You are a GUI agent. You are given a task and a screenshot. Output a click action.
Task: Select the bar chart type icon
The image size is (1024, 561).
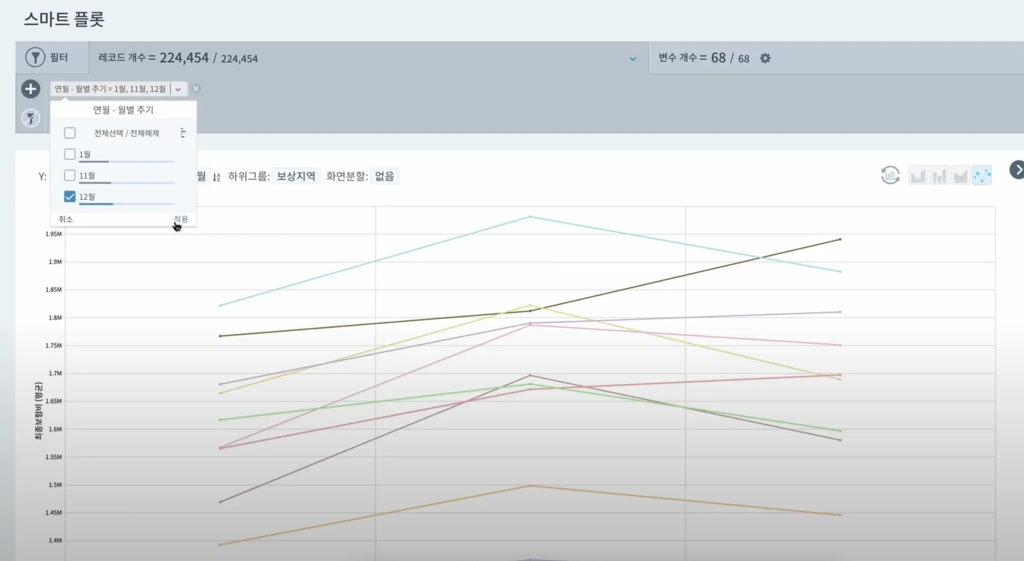939,176
